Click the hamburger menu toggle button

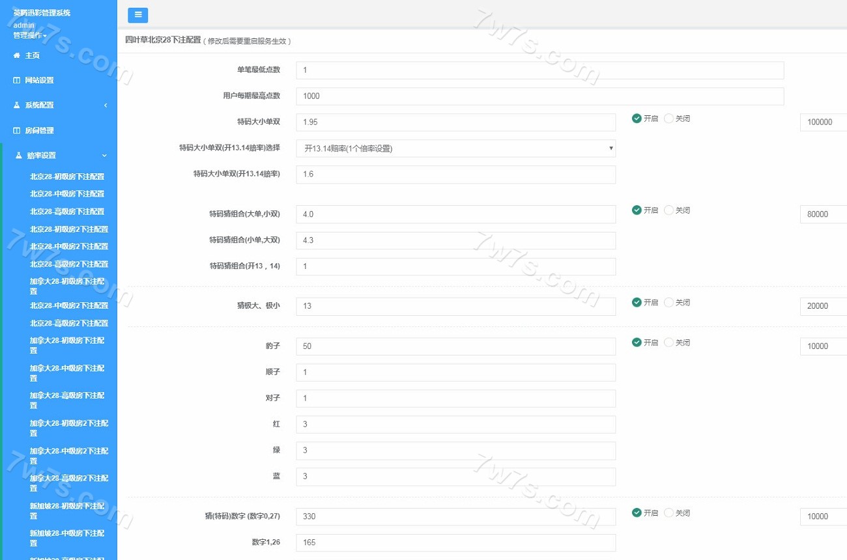pyautogui.click(x=137, y=15)
